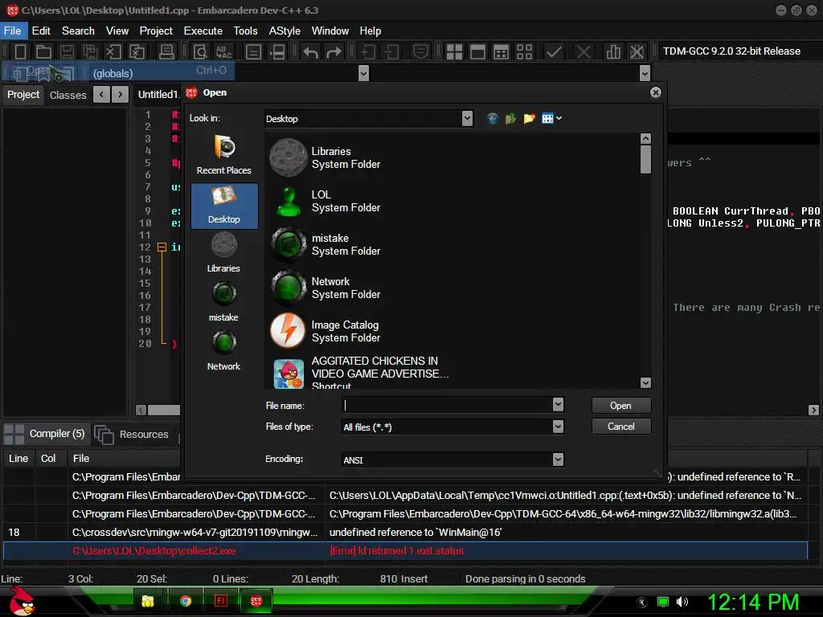Click the Create New Folder icon

coord(529,119)
